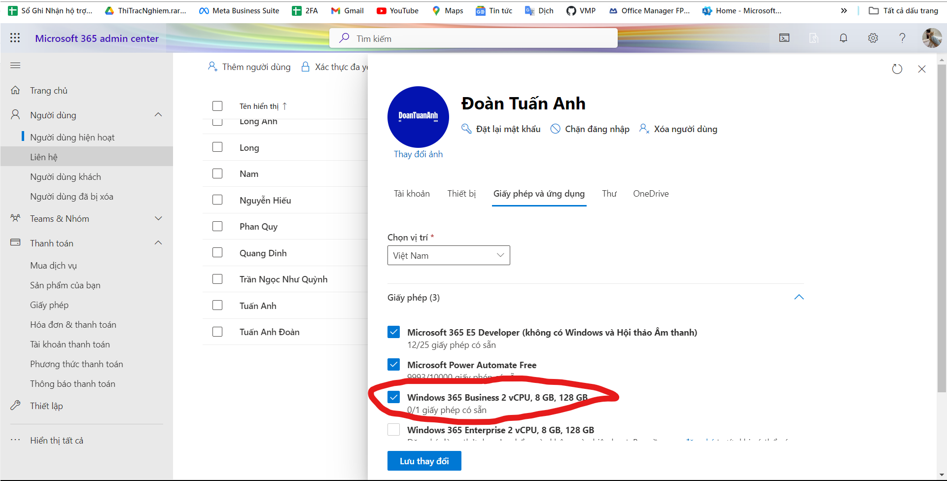This screenshot has width=947, height=481.
Task: Open the Chọn vị trí dropdown
Action: click(449, 255)
